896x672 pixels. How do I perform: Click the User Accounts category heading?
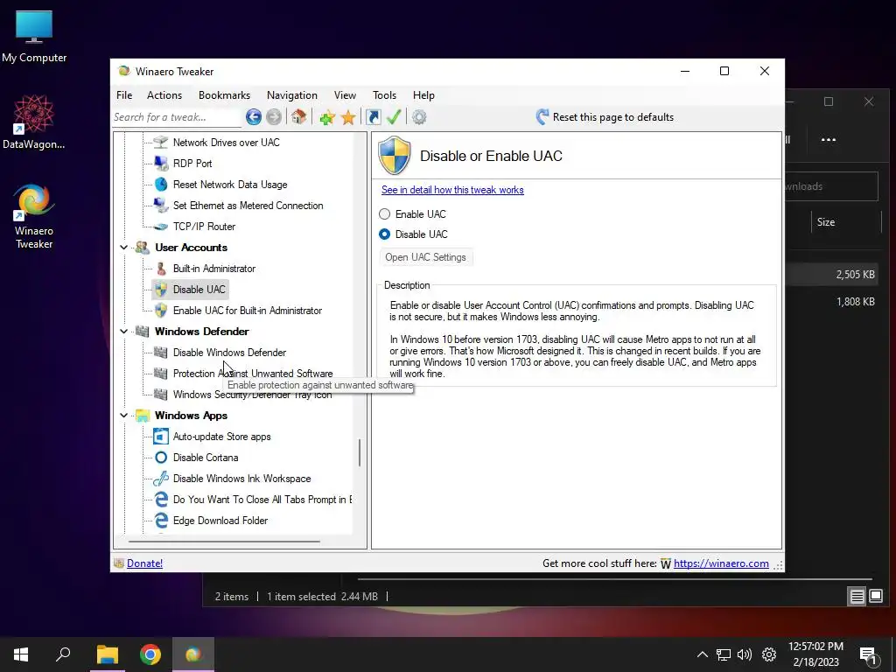tap(192, 248)
